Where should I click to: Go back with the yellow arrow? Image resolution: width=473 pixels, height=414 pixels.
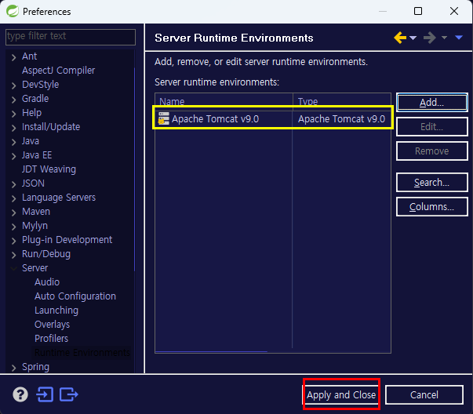pos(400,38)
